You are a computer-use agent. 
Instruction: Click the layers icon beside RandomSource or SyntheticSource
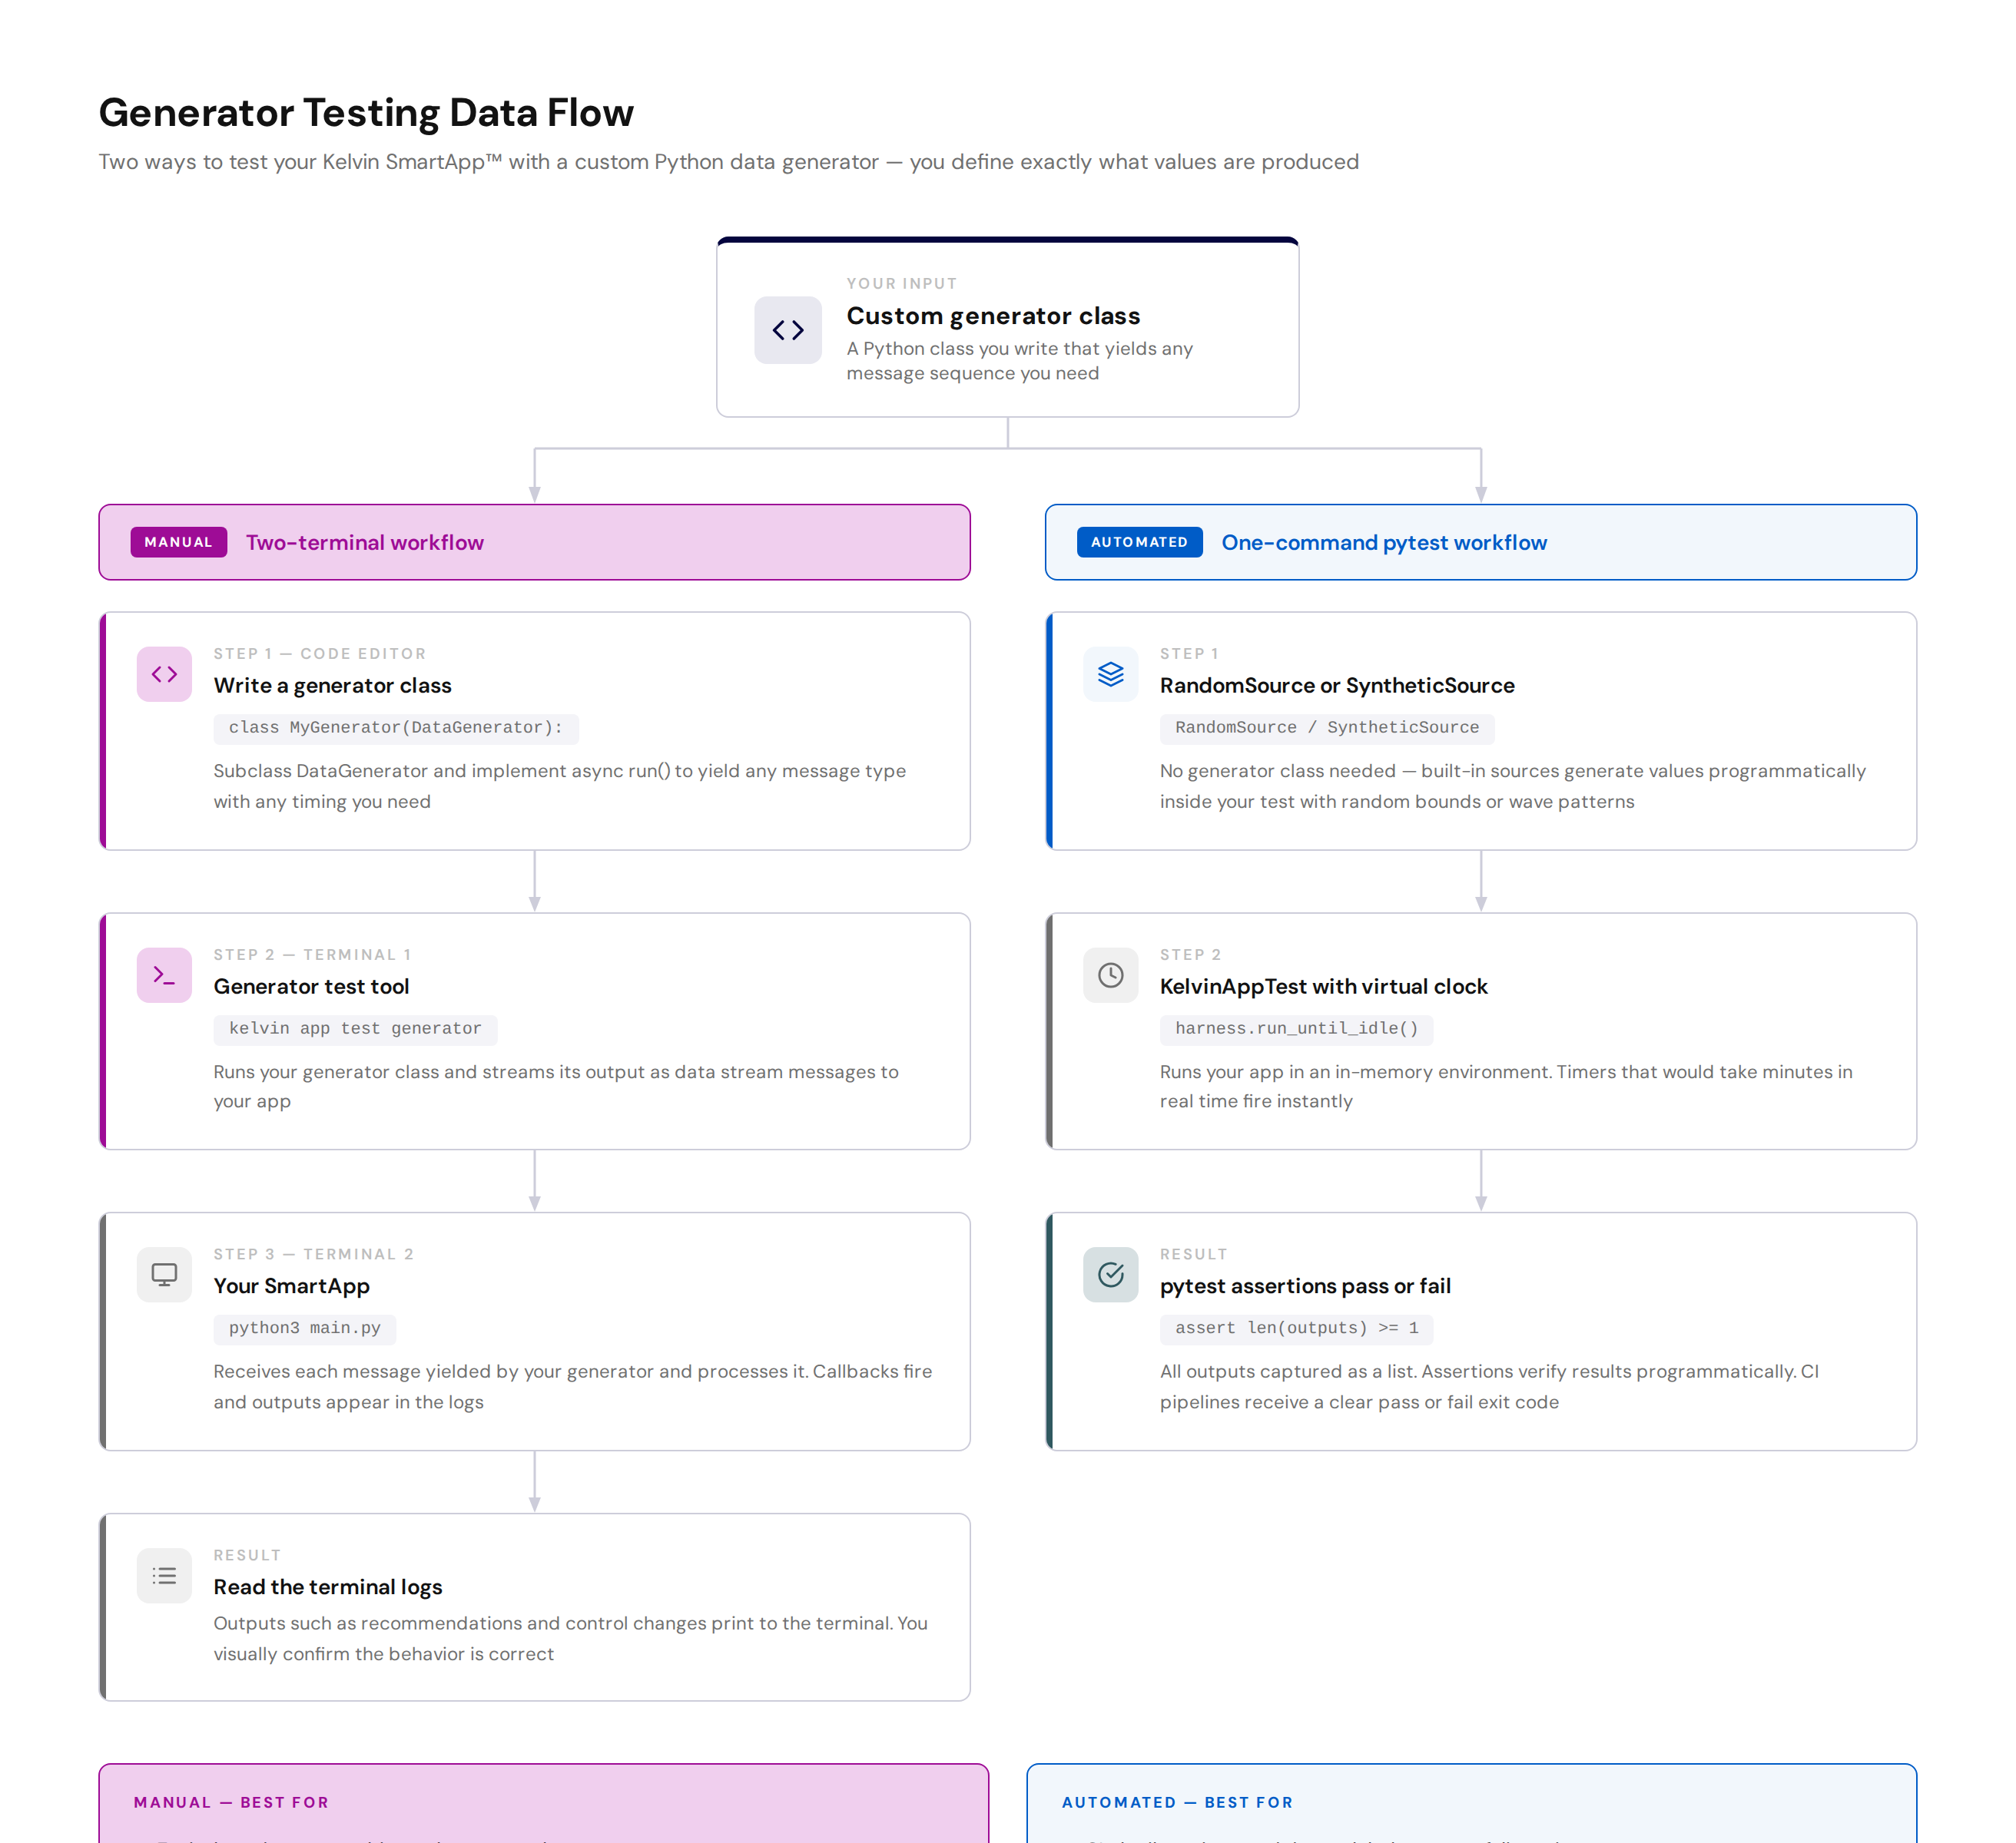click(x=1111, y=675)
